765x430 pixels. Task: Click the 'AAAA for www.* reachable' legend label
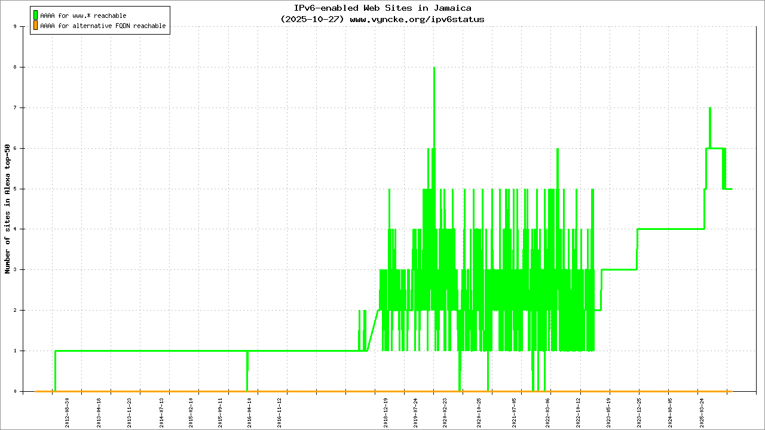pyautogui.click(x=83, y=16)
